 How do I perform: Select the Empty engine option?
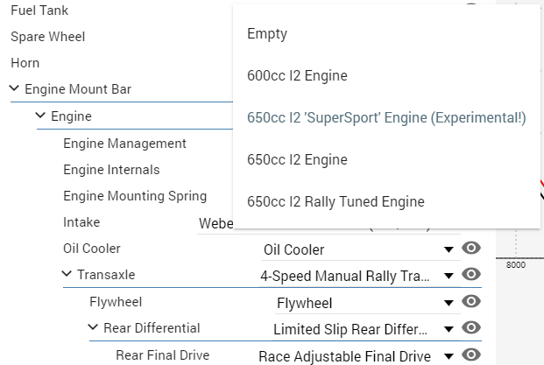point(267,34)
